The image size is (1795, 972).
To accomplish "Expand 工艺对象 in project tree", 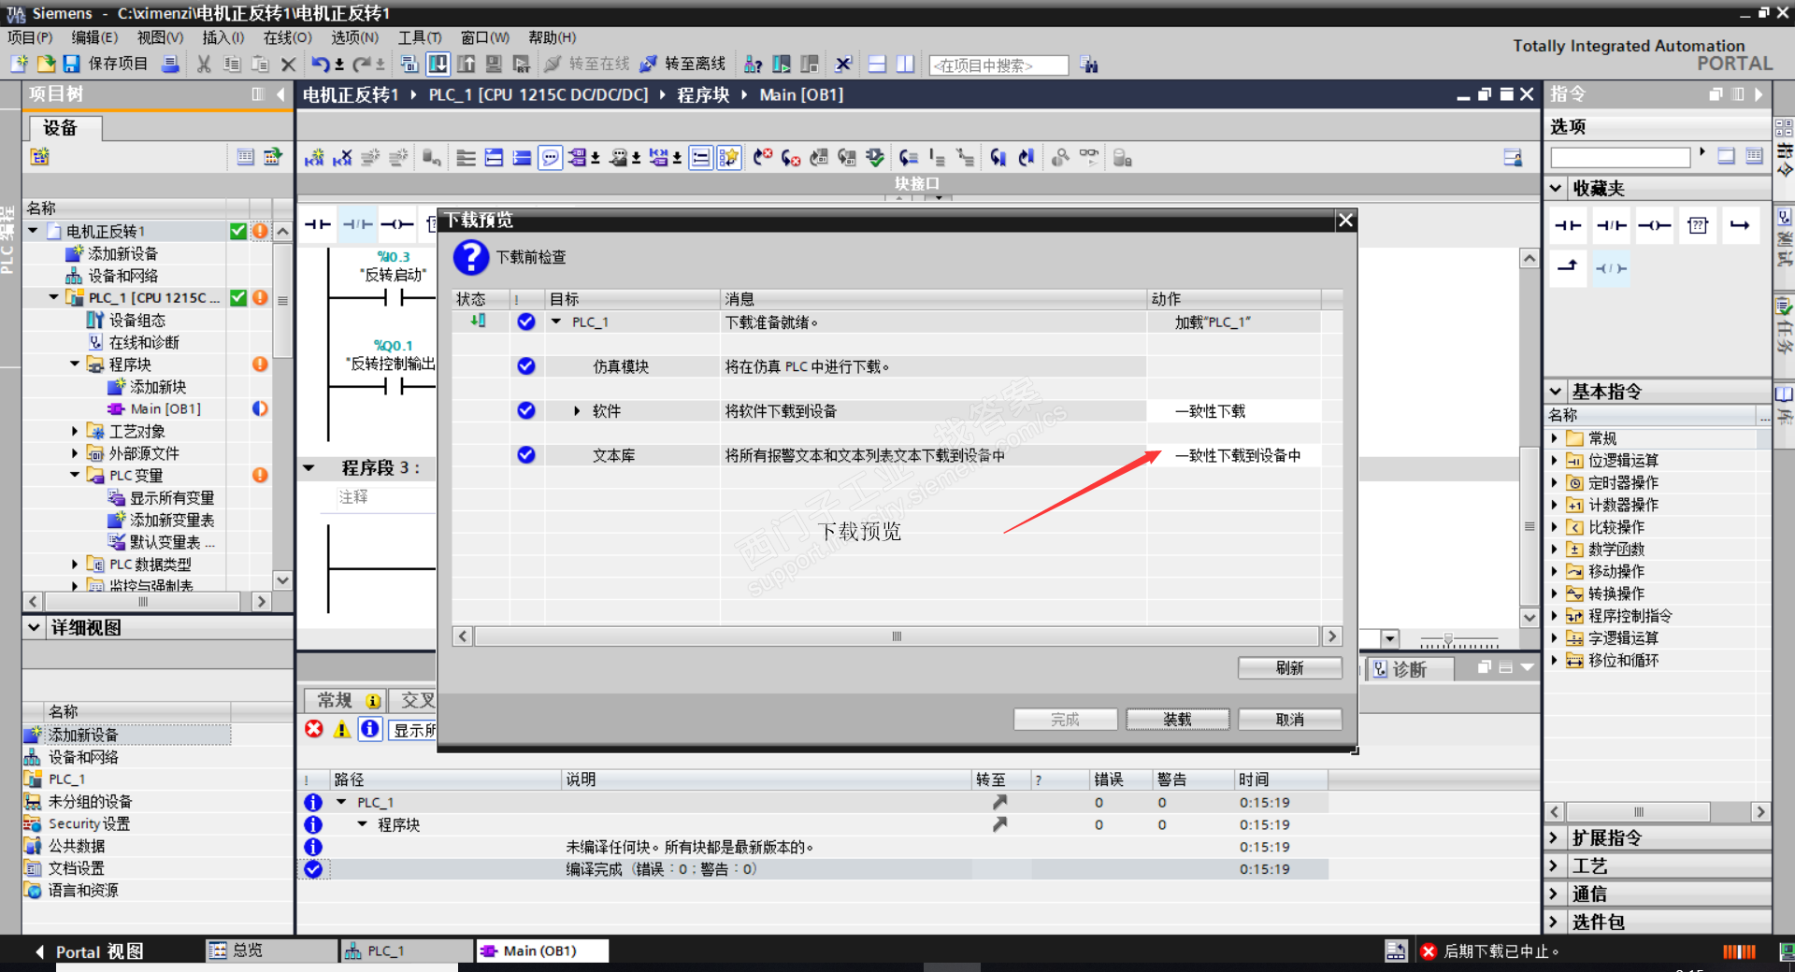I will click(75, 431).
